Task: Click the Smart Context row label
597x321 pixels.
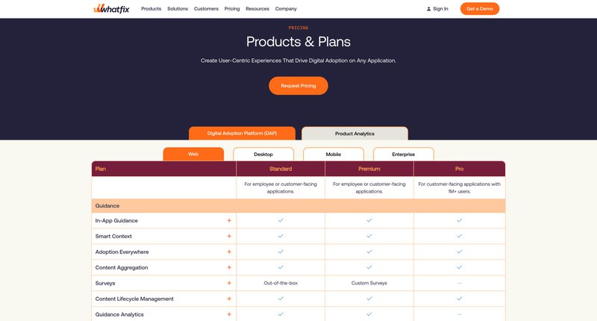Action: (113, 236)
